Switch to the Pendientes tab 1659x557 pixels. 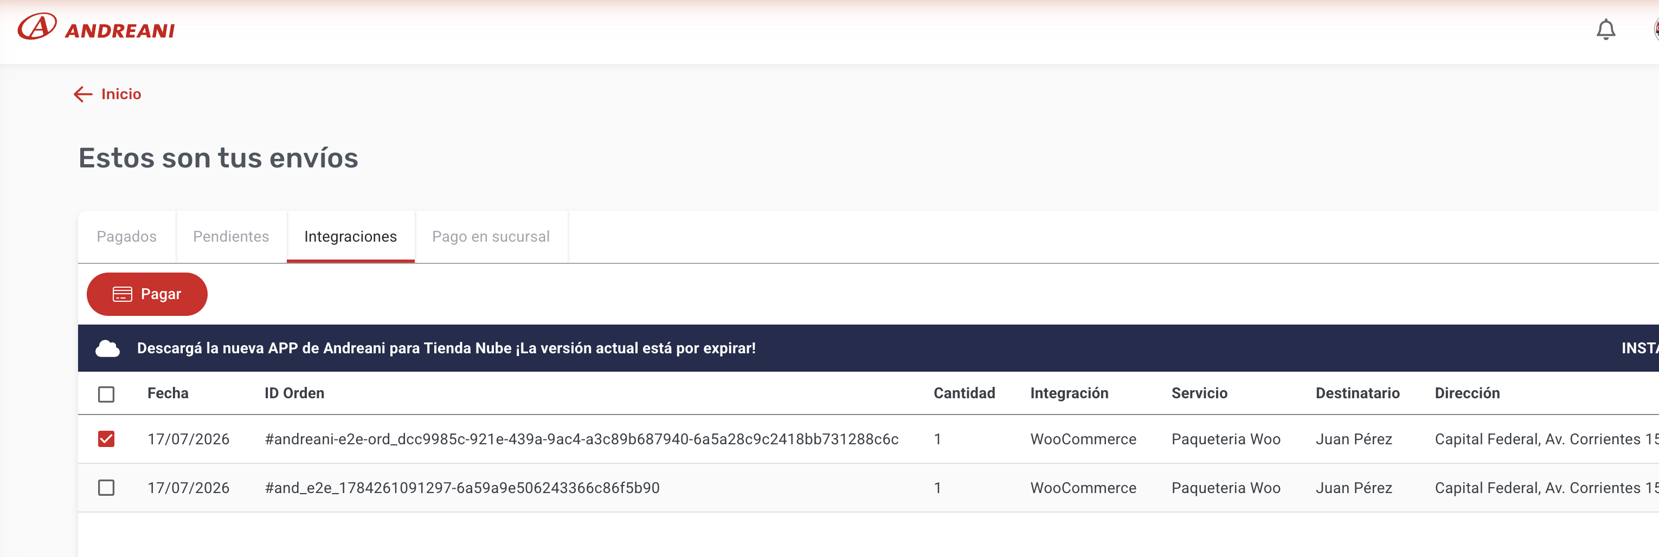tap(231, 236)
